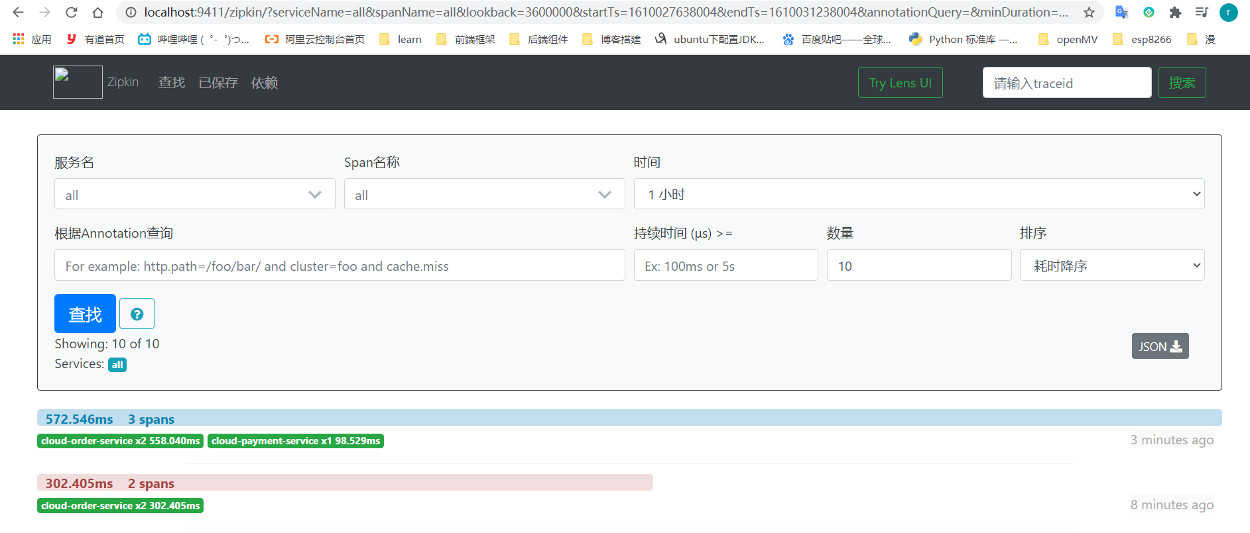Open the 302.405ms 2 spans trace
Screen dimensions: 1250x533
pos(345,483)
